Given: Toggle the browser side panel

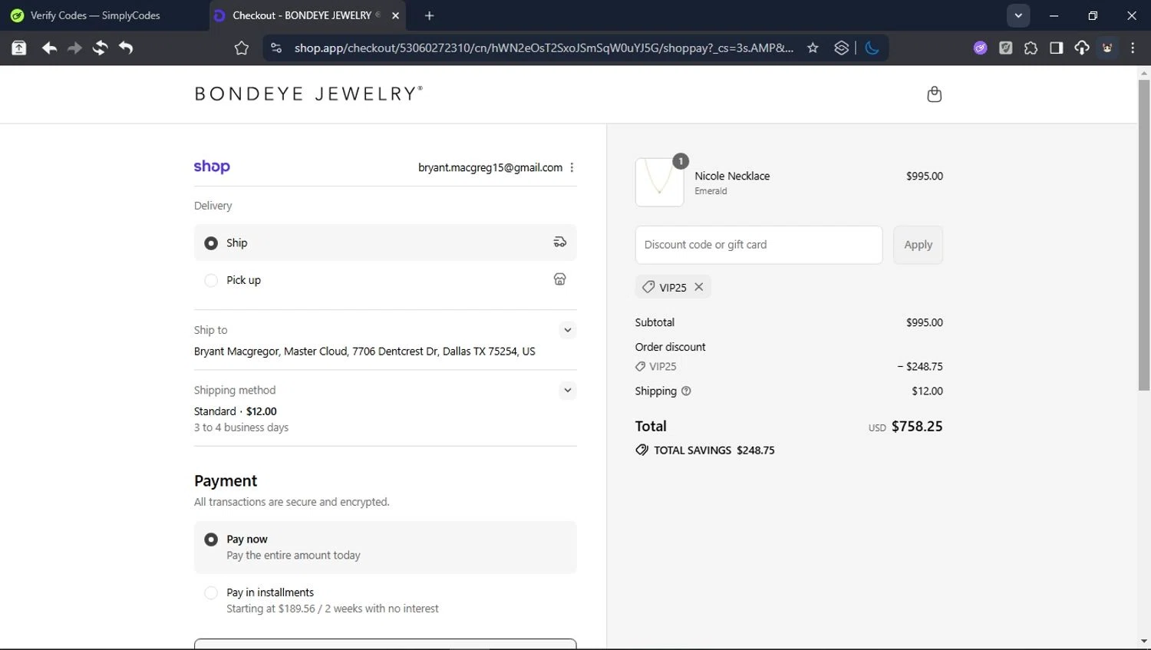Looking at the screenshot, I should point(1056,48).
